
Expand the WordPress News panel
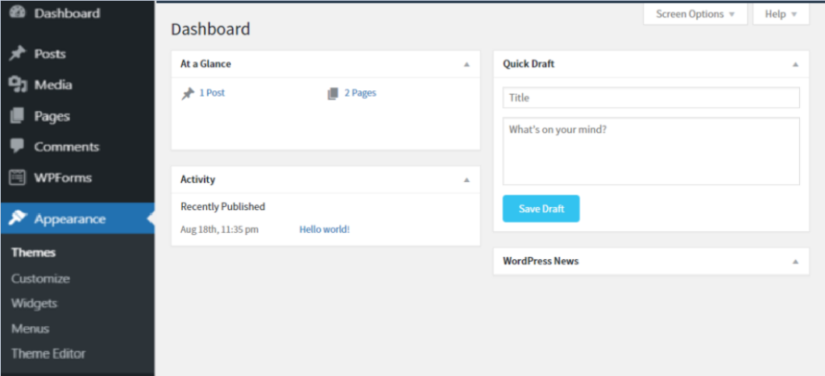(795, 262)
